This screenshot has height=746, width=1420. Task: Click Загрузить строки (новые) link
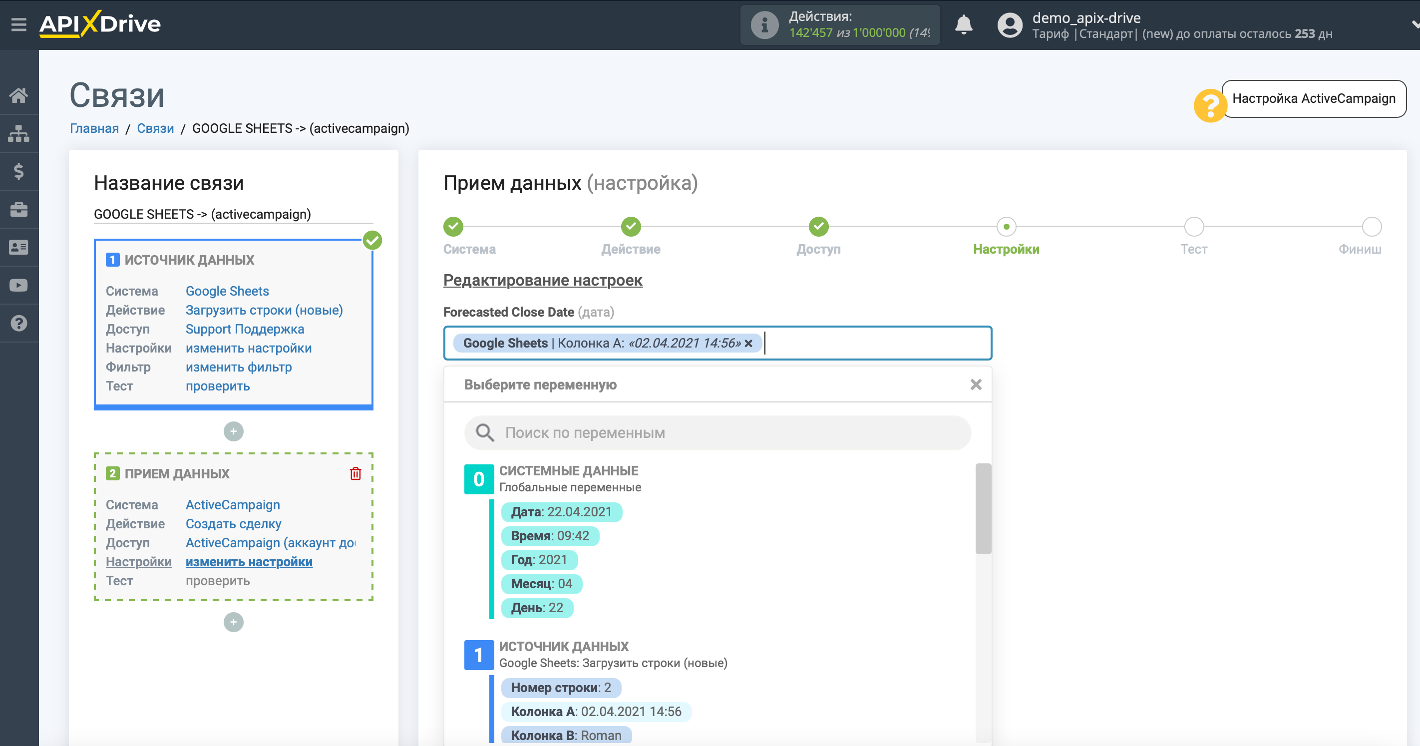click(264, 311)
